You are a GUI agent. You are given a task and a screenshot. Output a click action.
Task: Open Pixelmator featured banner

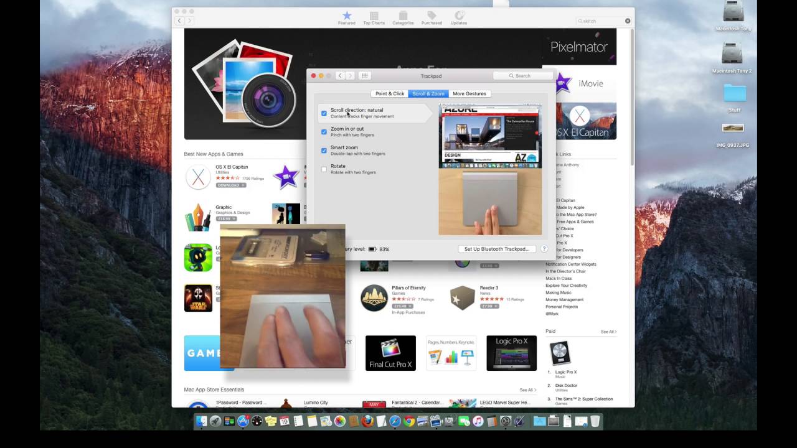579,47
